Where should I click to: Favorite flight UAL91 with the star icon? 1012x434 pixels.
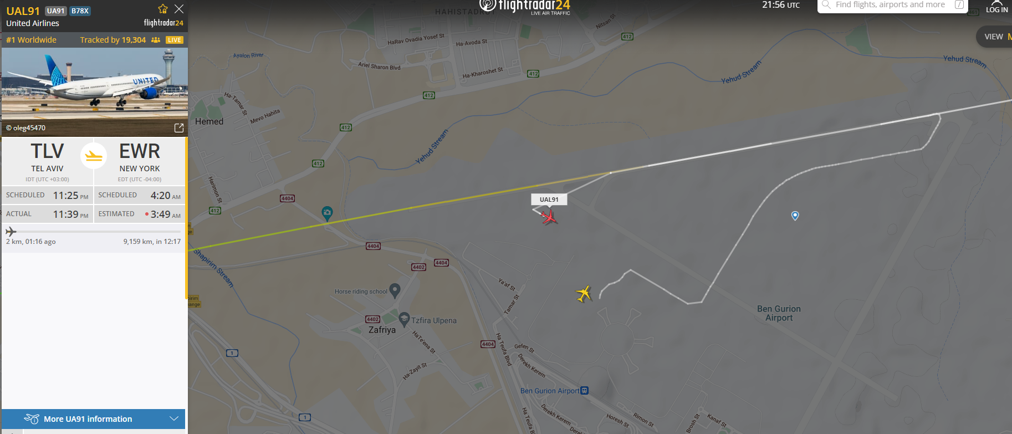pyautogui.click(x=162, y=9)
